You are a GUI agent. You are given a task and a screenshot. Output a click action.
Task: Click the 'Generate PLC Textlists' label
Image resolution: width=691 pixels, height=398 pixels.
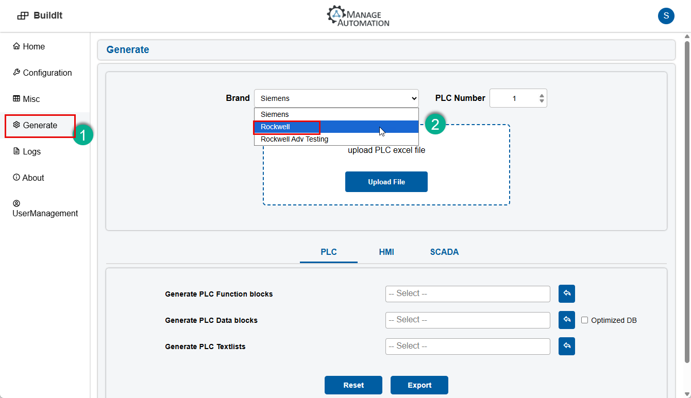pyautogui.click(x=205, y=347)
